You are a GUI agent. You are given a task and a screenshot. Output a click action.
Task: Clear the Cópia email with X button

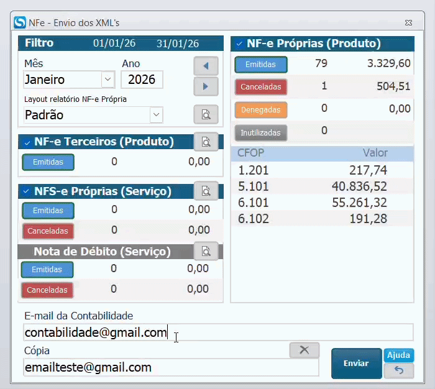(x=304, y=350)
